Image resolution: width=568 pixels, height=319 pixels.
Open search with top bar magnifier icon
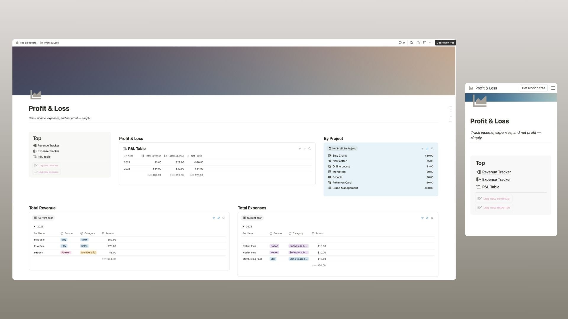411,43
